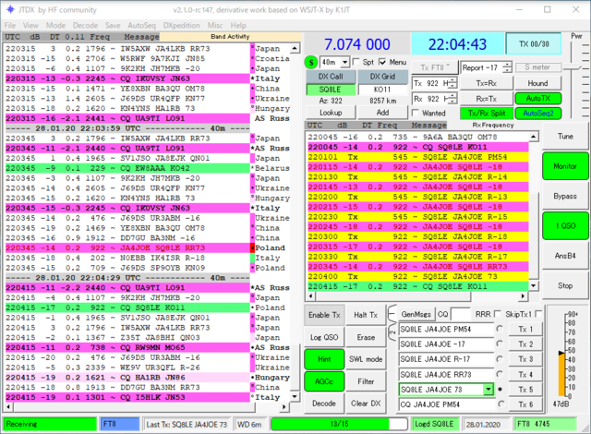Click the Pwr slider handle
591x434 pixels.
pyautogui.click(x=573, y=67)
